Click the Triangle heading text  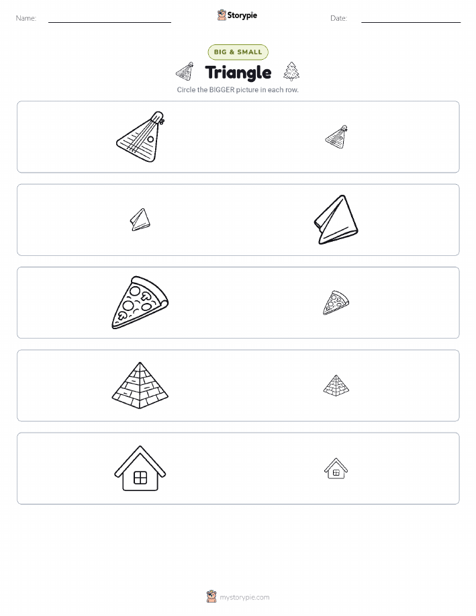238,73
